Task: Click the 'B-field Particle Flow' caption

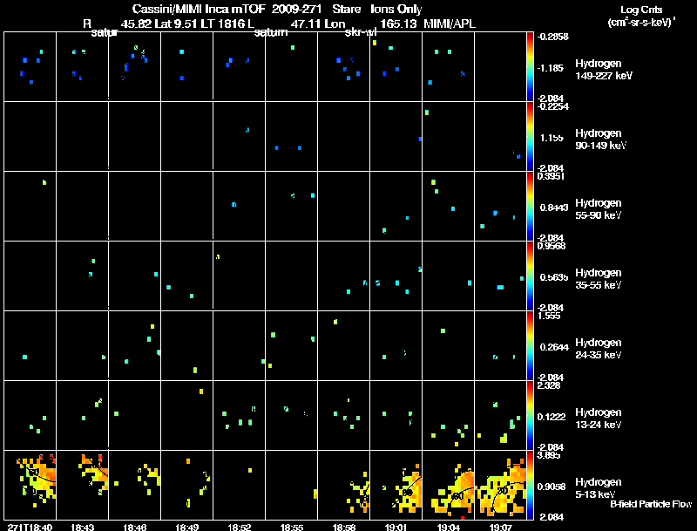Action: [651, 504]
